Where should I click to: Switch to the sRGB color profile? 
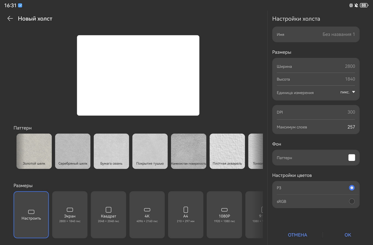(x=352, y=201)
